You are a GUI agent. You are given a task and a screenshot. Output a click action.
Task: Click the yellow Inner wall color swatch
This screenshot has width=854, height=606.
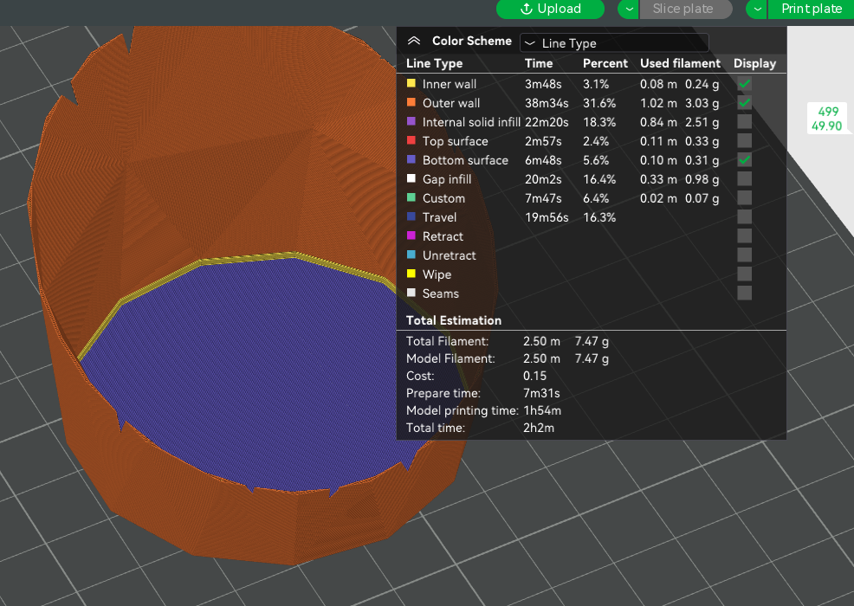click(x=411, y=84)
